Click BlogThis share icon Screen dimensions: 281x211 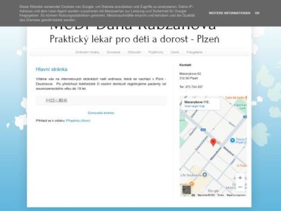52,100
